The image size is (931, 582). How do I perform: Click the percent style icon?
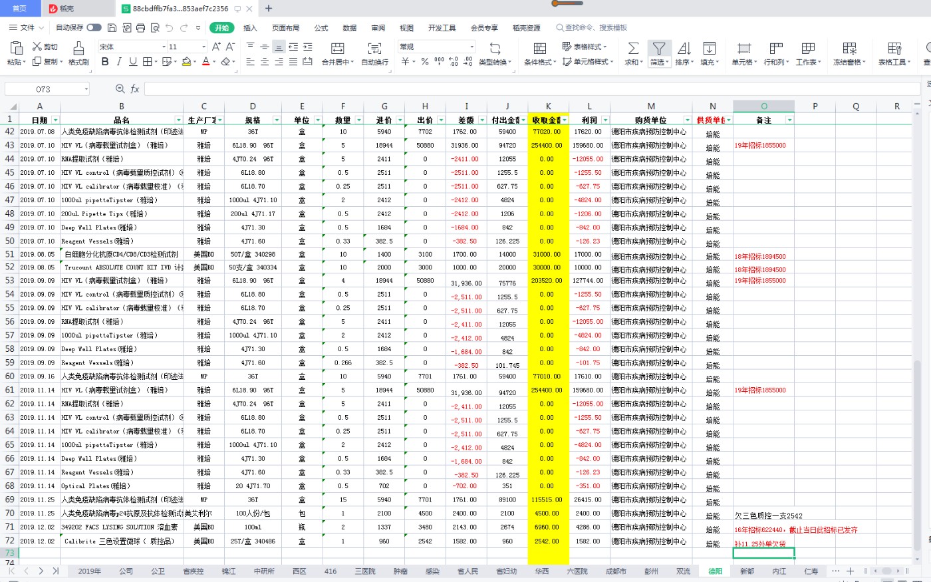[x=424, y=62]
